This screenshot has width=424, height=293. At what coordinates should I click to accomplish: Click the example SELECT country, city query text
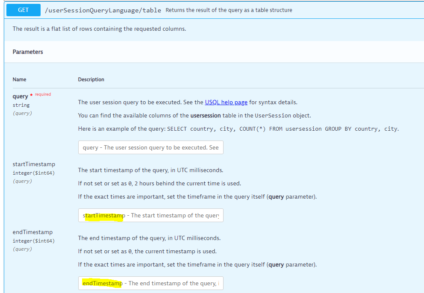(x=283, y=129)
